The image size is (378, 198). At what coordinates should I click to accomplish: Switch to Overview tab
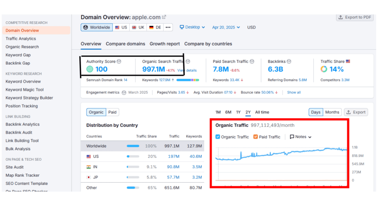tap(91, 44)
